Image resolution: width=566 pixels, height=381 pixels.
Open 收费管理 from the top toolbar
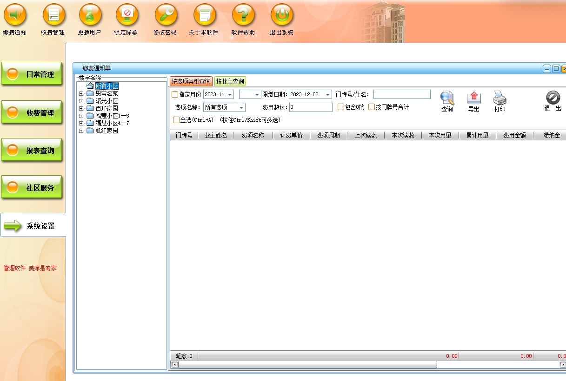pyautogui.click(x=54, y=15)
